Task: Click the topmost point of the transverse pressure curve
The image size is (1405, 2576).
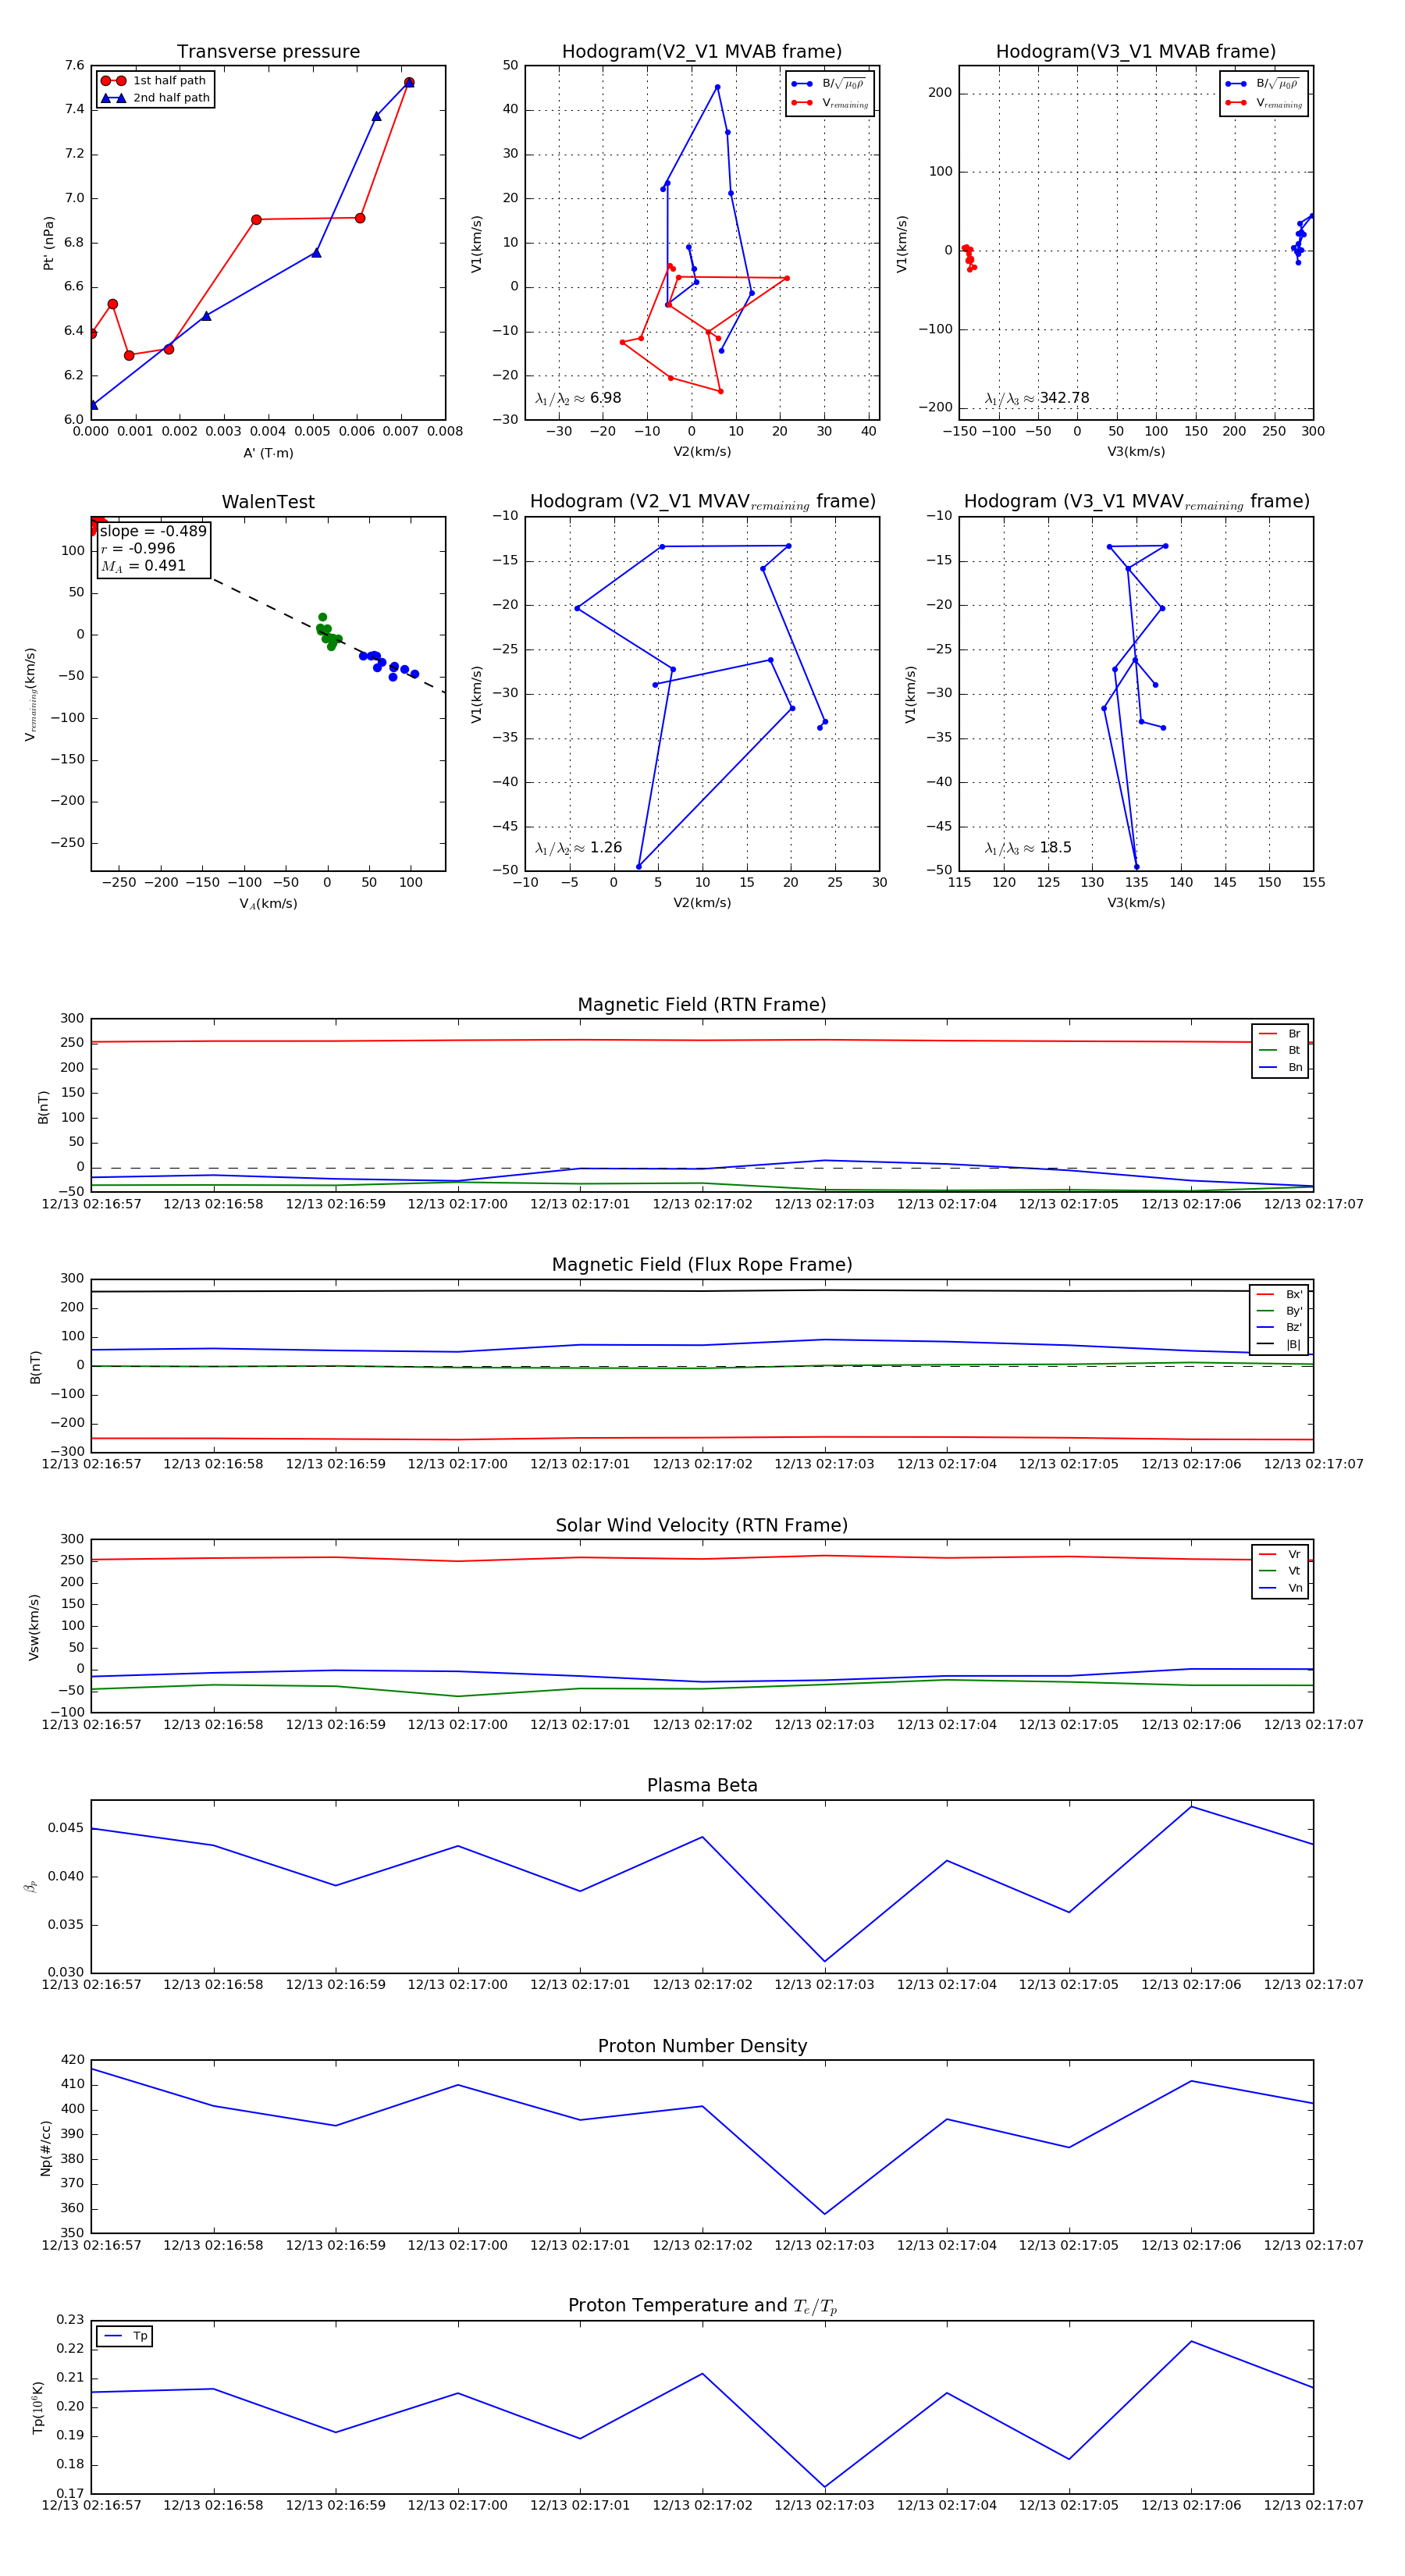Action: 409,83
